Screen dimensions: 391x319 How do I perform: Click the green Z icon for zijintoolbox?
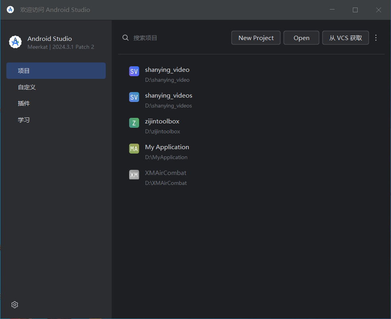click(x=134, y=123)
